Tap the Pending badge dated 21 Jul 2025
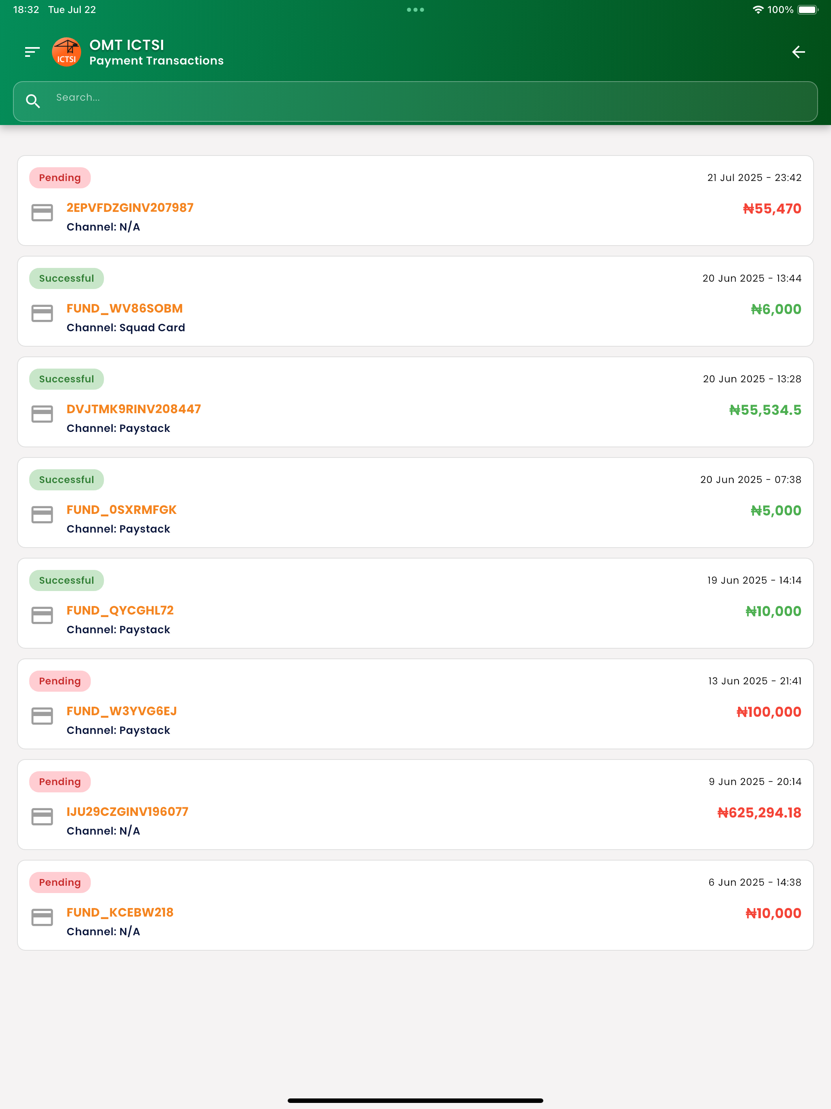Viewport: 831px width, 1109px height. click(x=60, y=178)
